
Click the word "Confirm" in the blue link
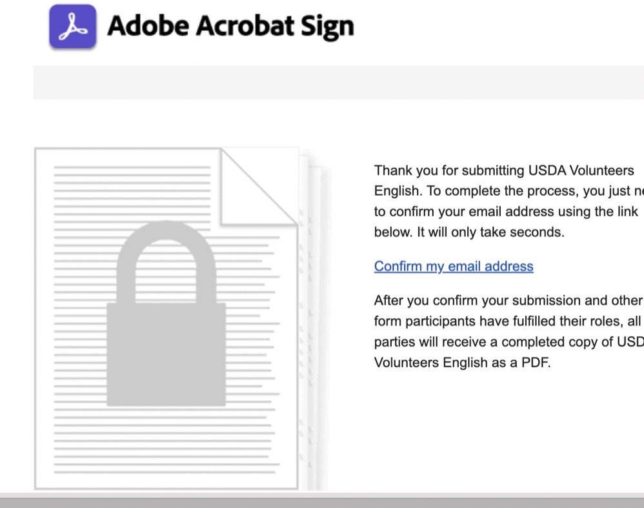point(398,267)
